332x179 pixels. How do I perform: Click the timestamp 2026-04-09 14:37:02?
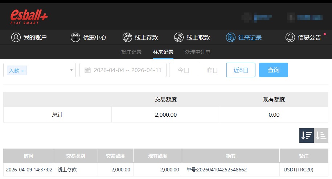[x=29, y=170]
